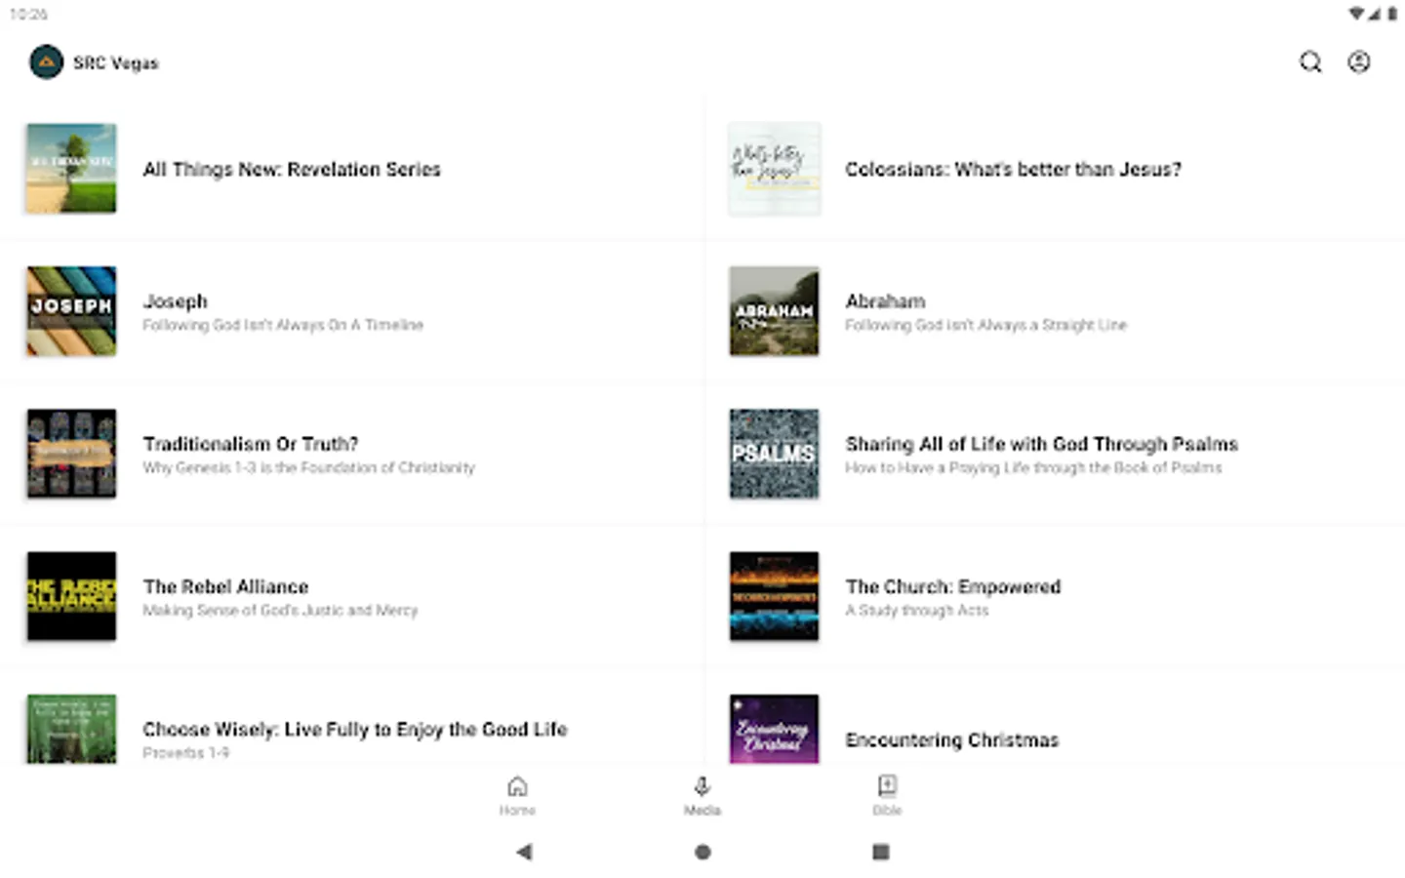Open the search magnifier icon
The height and width of the screenshot is (878, 1405).
click(x=1310, y=62)
